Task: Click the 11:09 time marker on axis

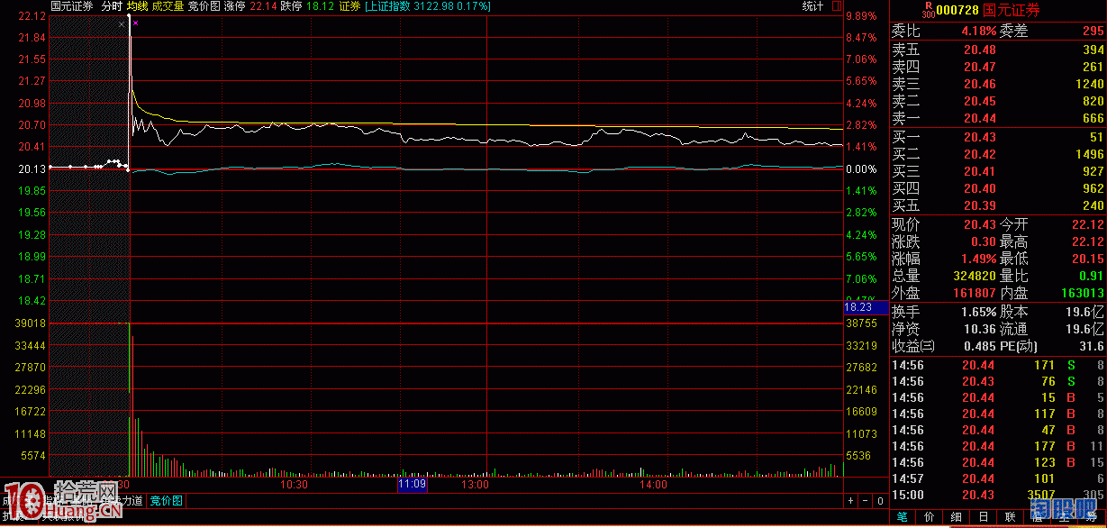Action: click(412, 485)
